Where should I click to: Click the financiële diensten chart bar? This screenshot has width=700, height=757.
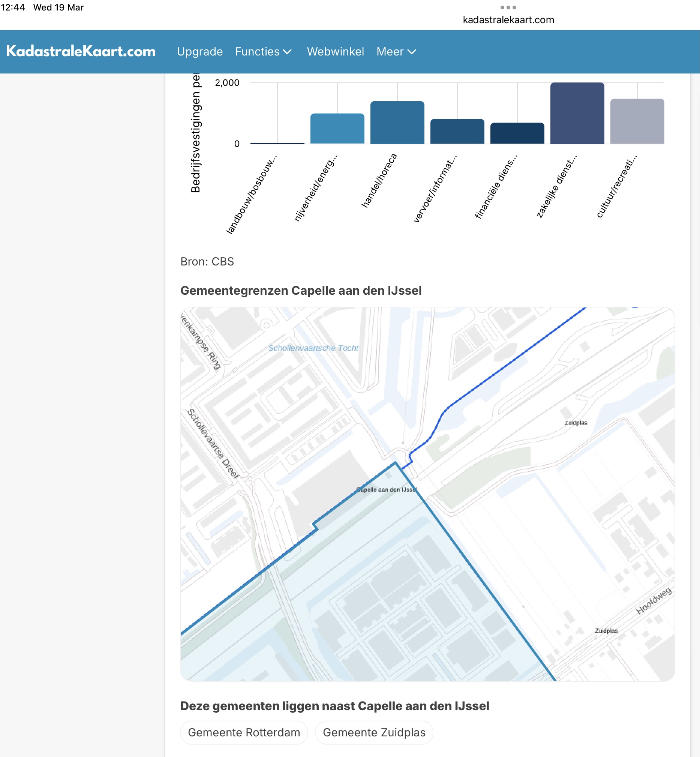pyautogui.click(x=517, y=133)
